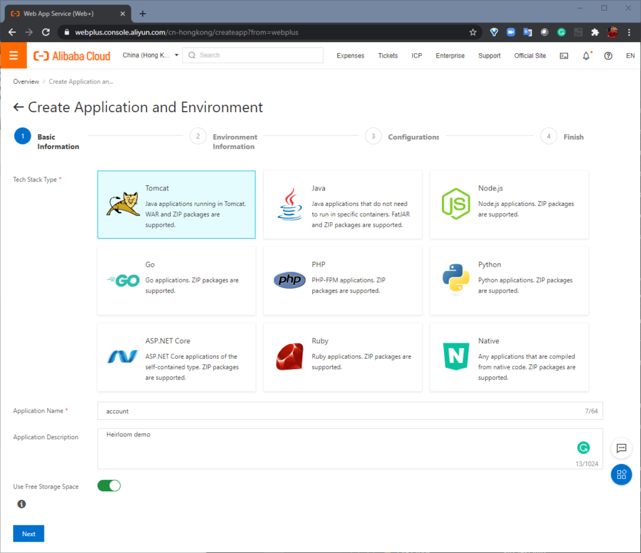The height and width of the screenshot is (553, 641).
Task: Focus the top Search field
Action: pyautogui.click(x=253, y=55)
